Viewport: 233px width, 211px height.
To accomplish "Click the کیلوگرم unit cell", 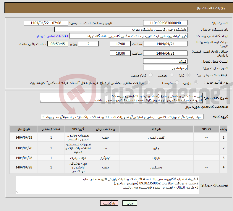I will pos(105,158).
